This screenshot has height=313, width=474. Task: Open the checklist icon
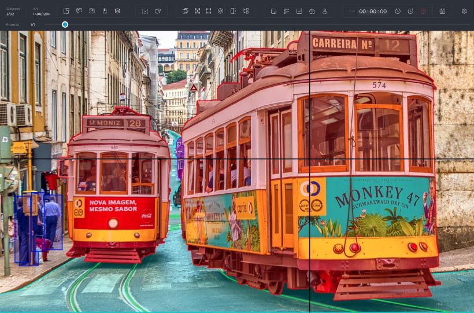(286, 11)
